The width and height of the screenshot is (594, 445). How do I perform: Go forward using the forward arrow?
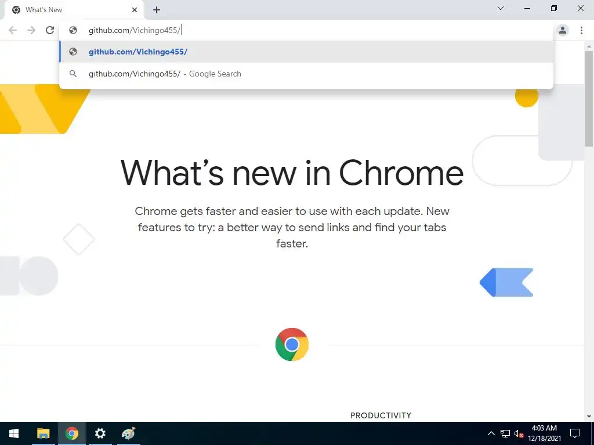[31, 30]
